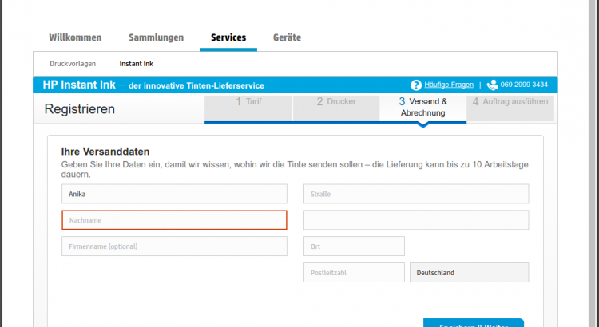Select the Instant Ink sub-tab
The height and width of the screenshot is (327, 599).
pos(137,64)
